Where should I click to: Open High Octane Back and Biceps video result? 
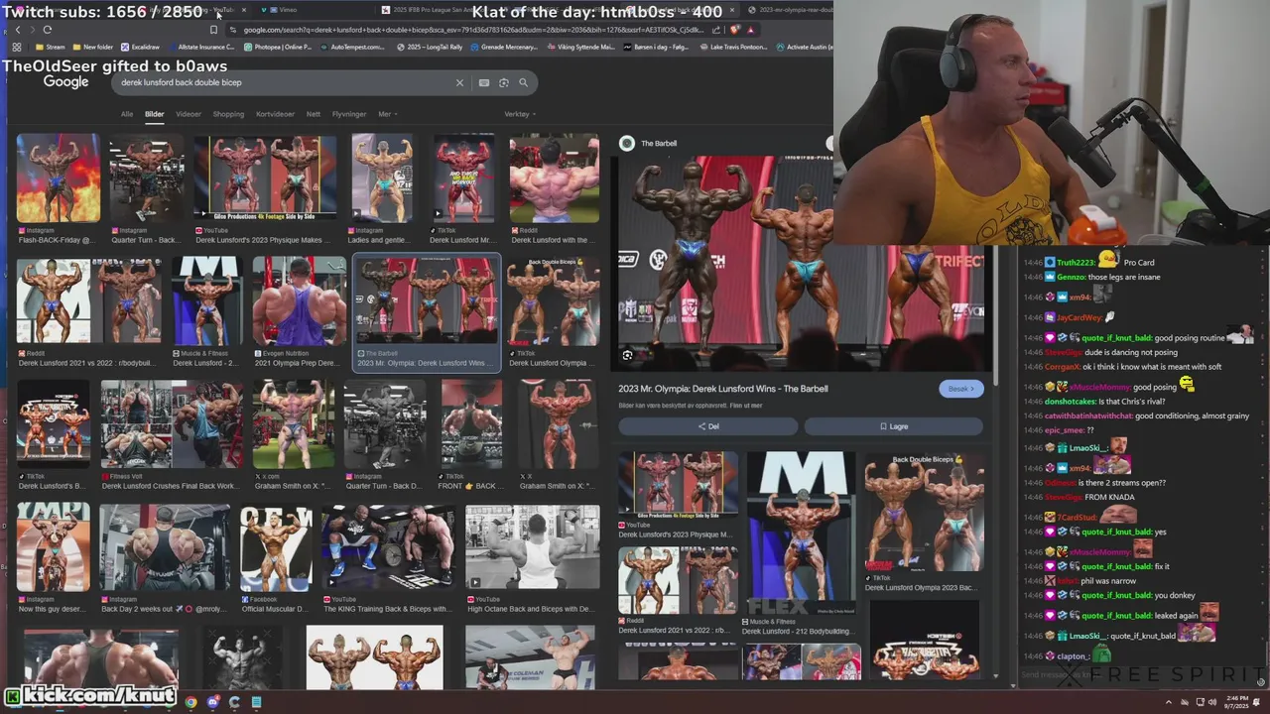[533, 547]
